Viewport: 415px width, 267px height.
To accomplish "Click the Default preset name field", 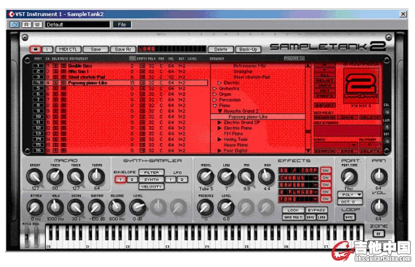I will point(77,25).
